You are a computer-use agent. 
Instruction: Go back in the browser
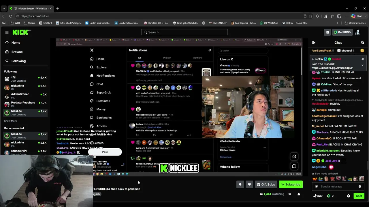tap(4, 16)
